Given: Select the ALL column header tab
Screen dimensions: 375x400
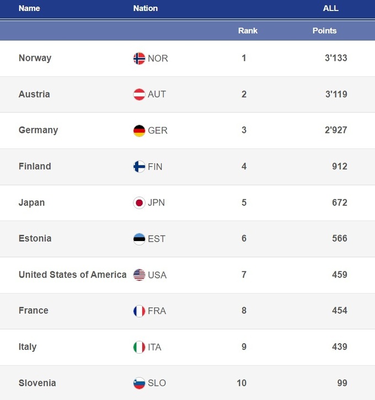Looking at the screenshot, I should pos(330,8).
